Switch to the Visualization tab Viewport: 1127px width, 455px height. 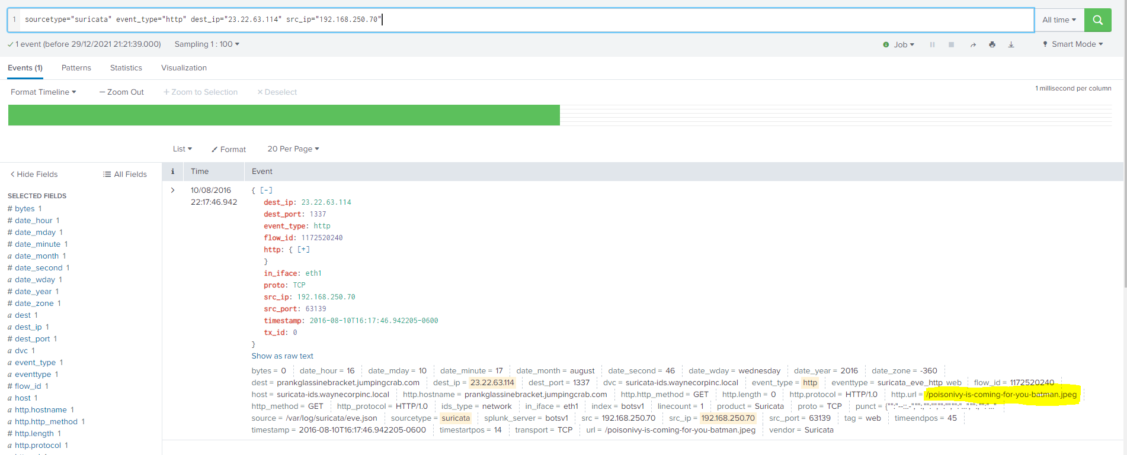click(184, 68)
